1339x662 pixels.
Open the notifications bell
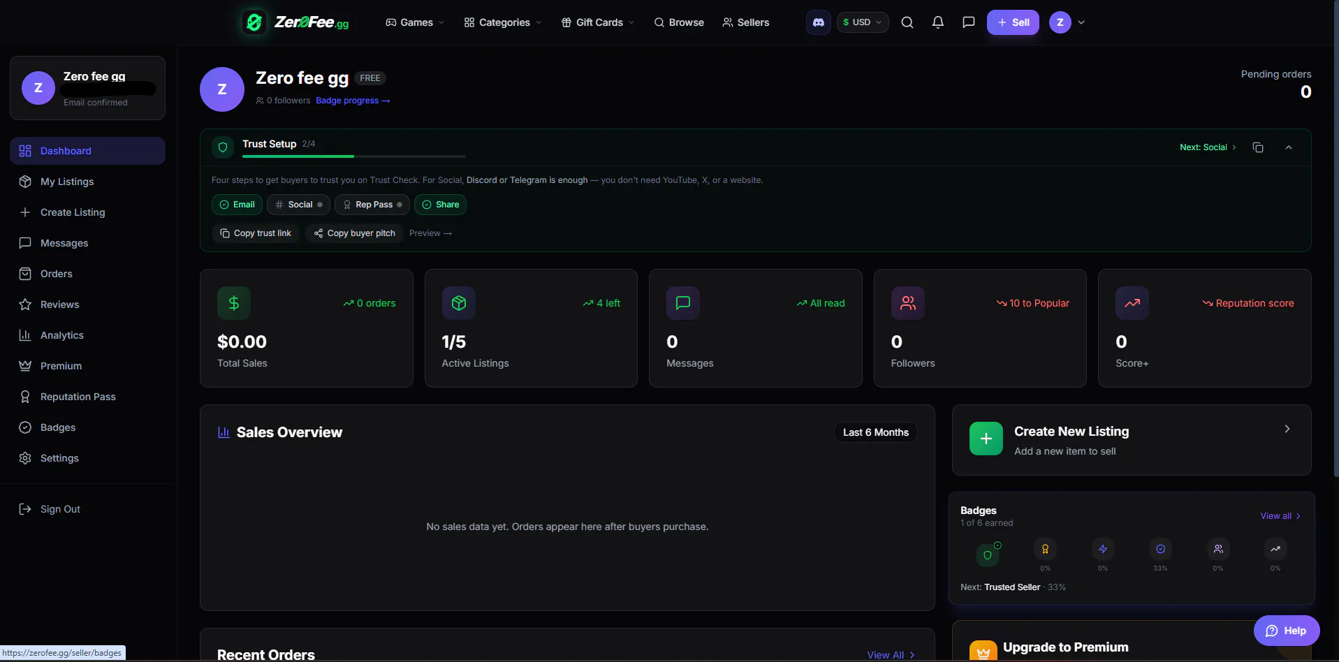pyautogui.click(x=938, y=22)
